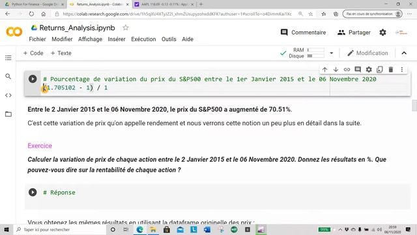Add a new code cell with + Code

[x=33, y=53]
